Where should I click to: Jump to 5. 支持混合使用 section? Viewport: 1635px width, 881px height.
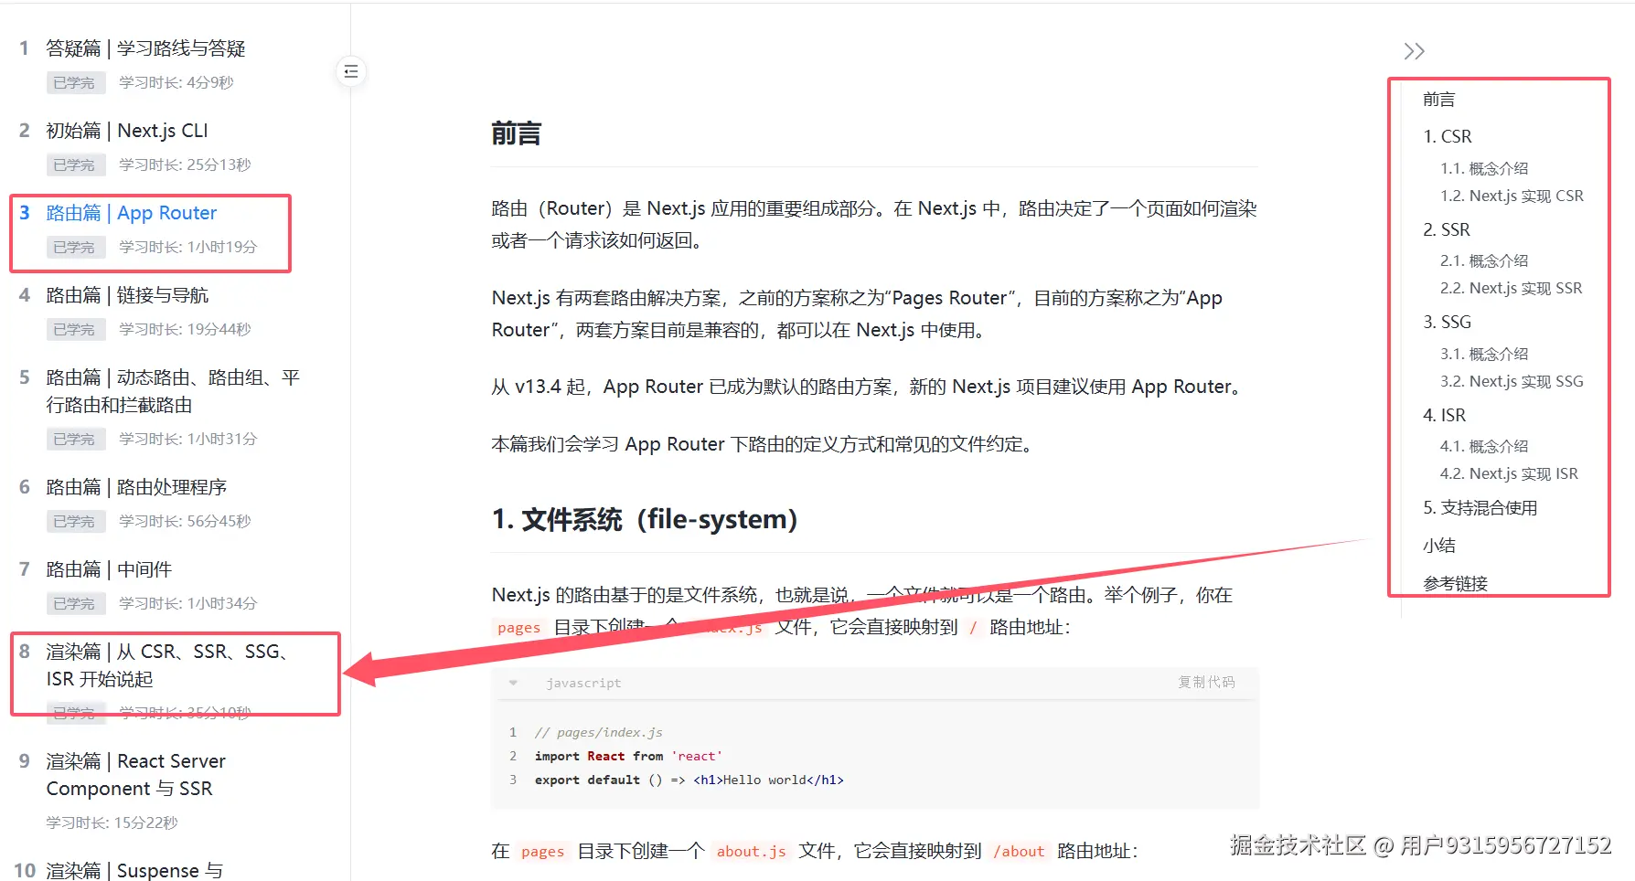[x=1480, y=507]
